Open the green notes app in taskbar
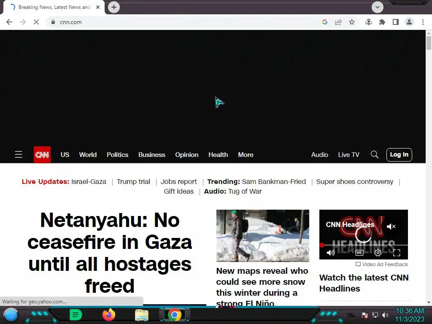This screenshot has height=324, width=432. click(x=76, y=315)
